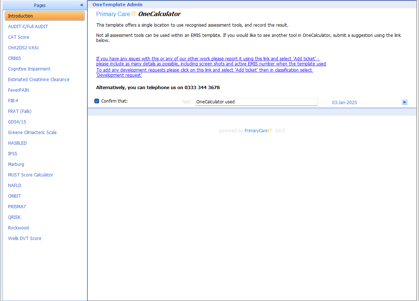Go to the CHA2DS2-VASc calculator
Viewport: 419px width, 301px height.
(24, 48)
